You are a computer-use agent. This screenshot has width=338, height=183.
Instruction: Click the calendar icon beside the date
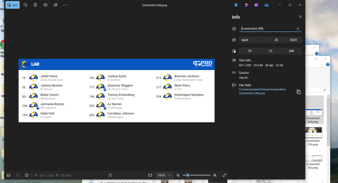tap(234, 40)
